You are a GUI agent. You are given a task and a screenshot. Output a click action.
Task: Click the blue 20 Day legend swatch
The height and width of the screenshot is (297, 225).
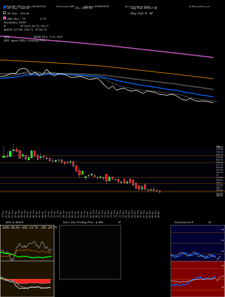tap(4, 8)
